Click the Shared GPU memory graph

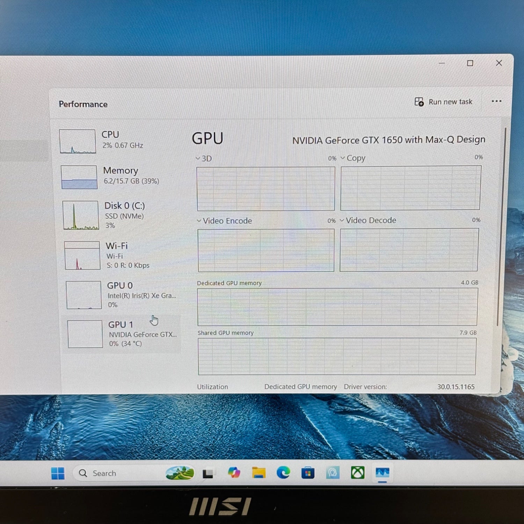337,356
